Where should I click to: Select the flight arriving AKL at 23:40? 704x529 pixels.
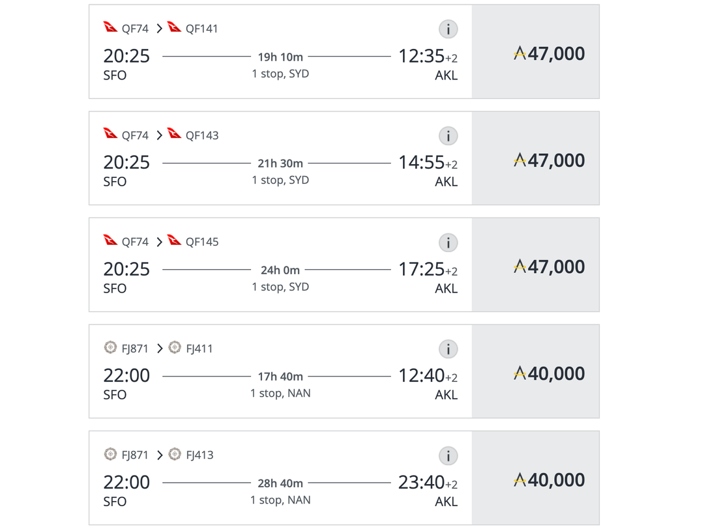point(280,479)
